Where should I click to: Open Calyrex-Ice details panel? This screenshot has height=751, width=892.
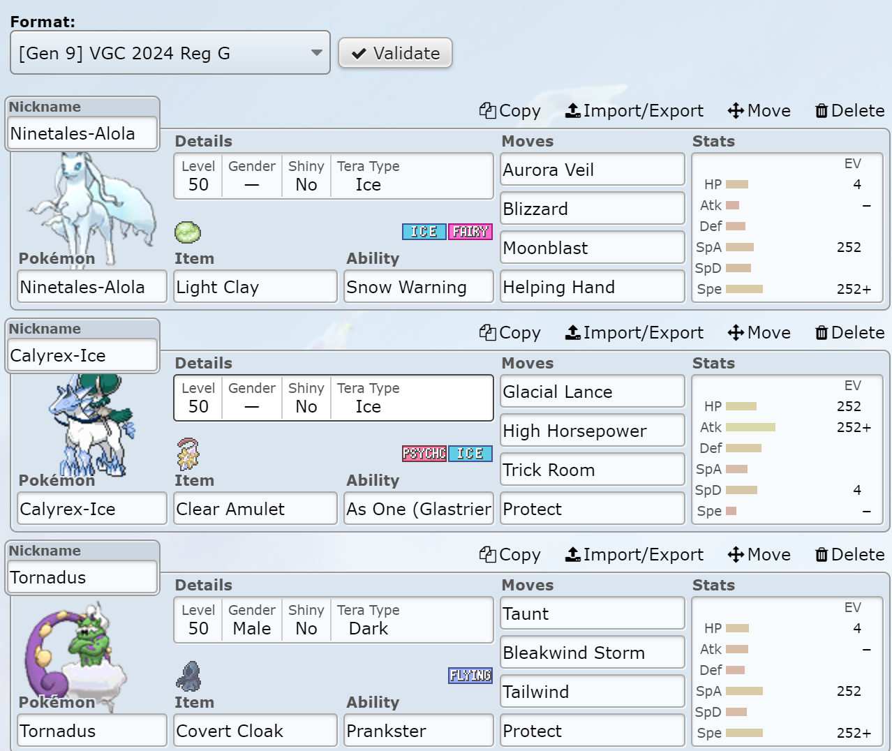334,398
